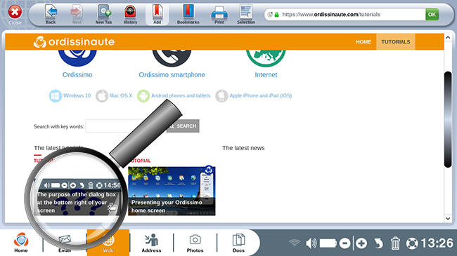Click the scroll up arrow of the page
This screenshot has width=457, height=256.
[448, 37]
